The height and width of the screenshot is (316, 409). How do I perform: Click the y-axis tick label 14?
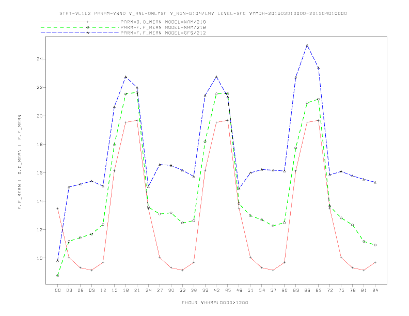point(40,201)
